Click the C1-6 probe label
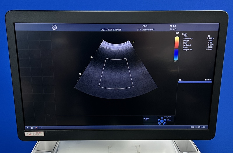Image resolution: width=233 pixels, height=153 pixels. [145, 26]
